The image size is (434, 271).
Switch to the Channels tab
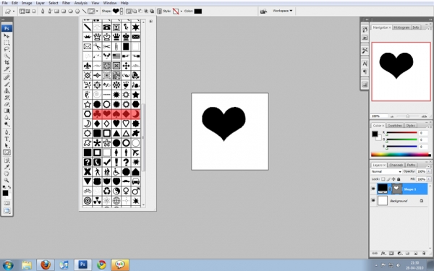[x=396, y=165]
